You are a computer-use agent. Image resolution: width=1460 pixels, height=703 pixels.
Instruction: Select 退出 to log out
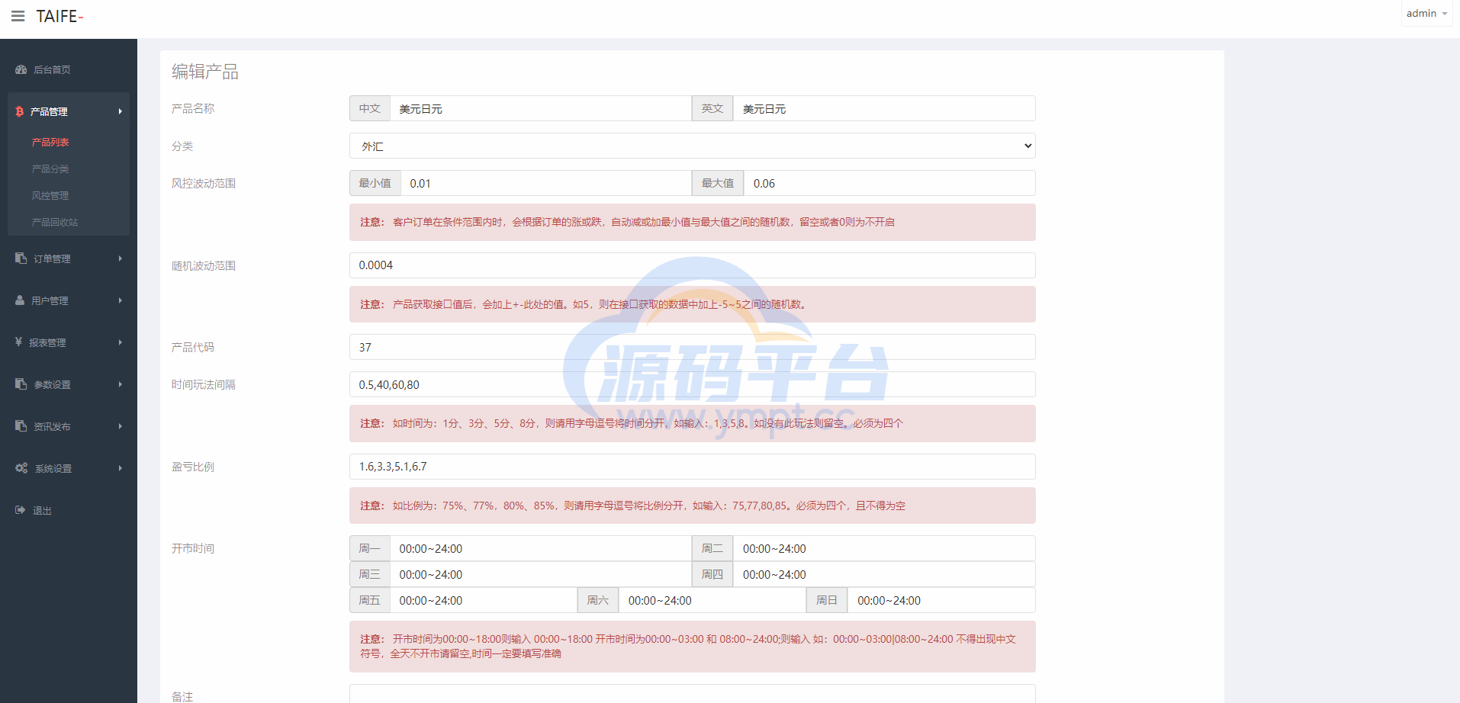point(42,510)
